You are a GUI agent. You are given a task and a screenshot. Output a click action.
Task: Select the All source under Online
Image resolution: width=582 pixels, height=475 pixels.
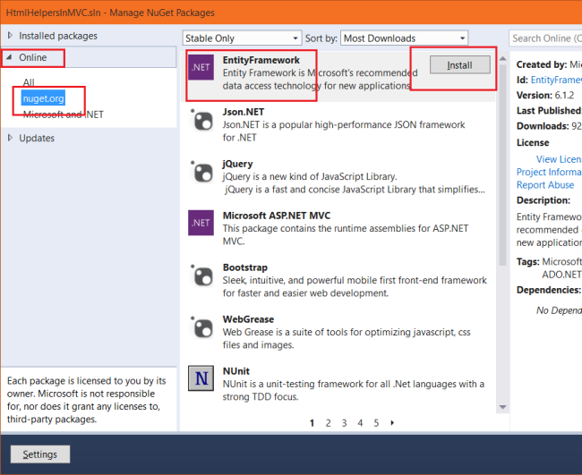tap(29, 82)
